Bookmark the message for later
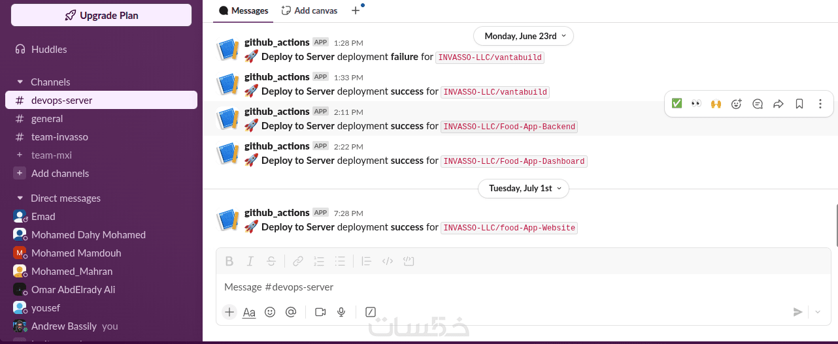Viewport: 838px width, 344px height. click(799, 104)
